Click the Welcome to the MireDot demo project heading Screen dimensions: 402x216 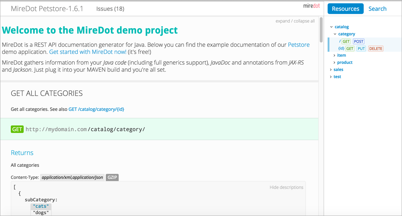click(90, 30)
